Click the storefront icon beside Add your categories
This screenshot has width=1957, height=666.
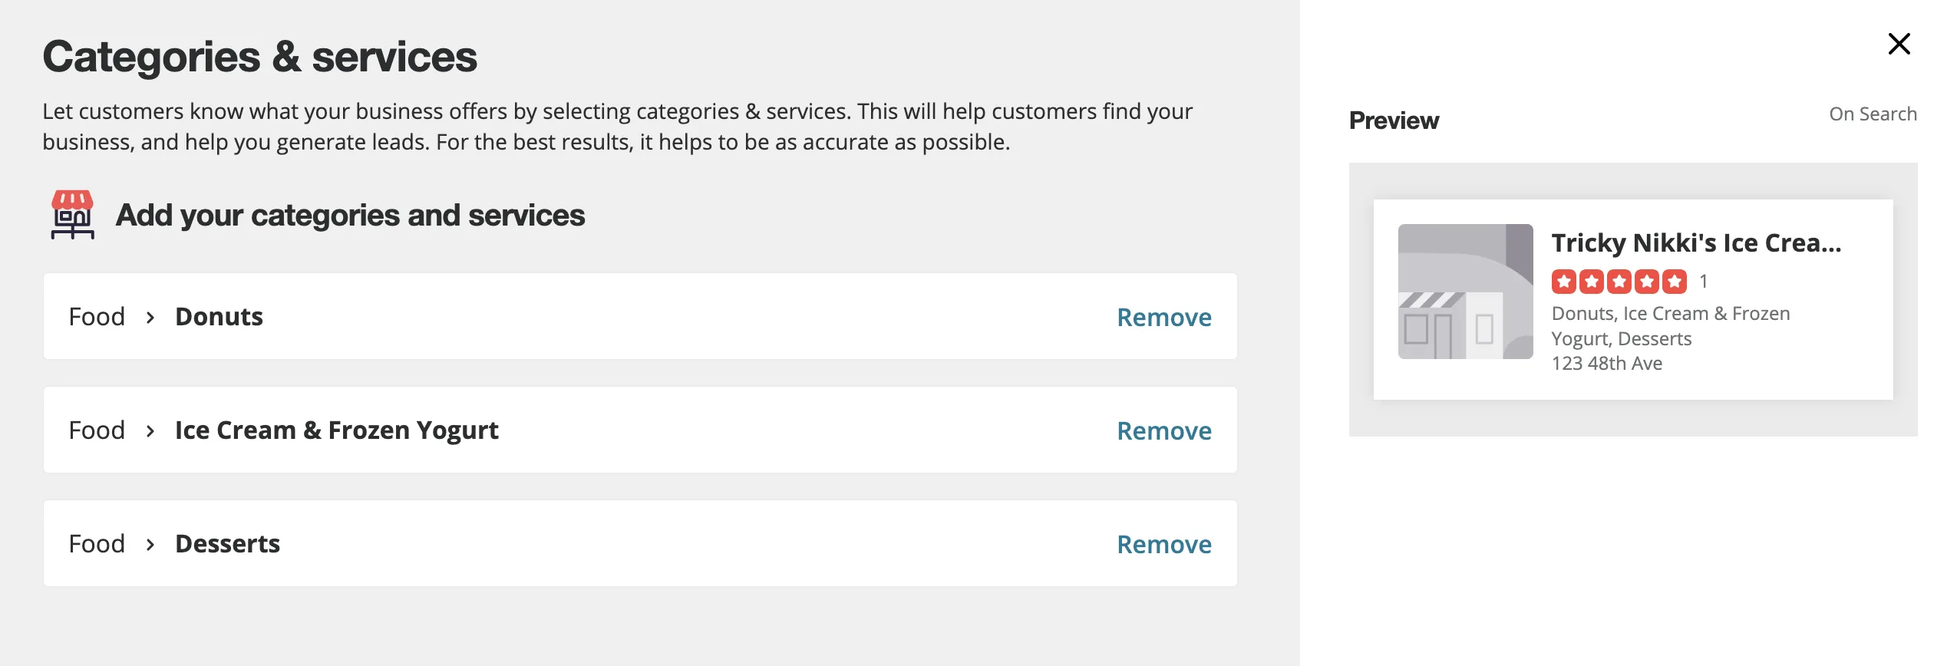72,215
